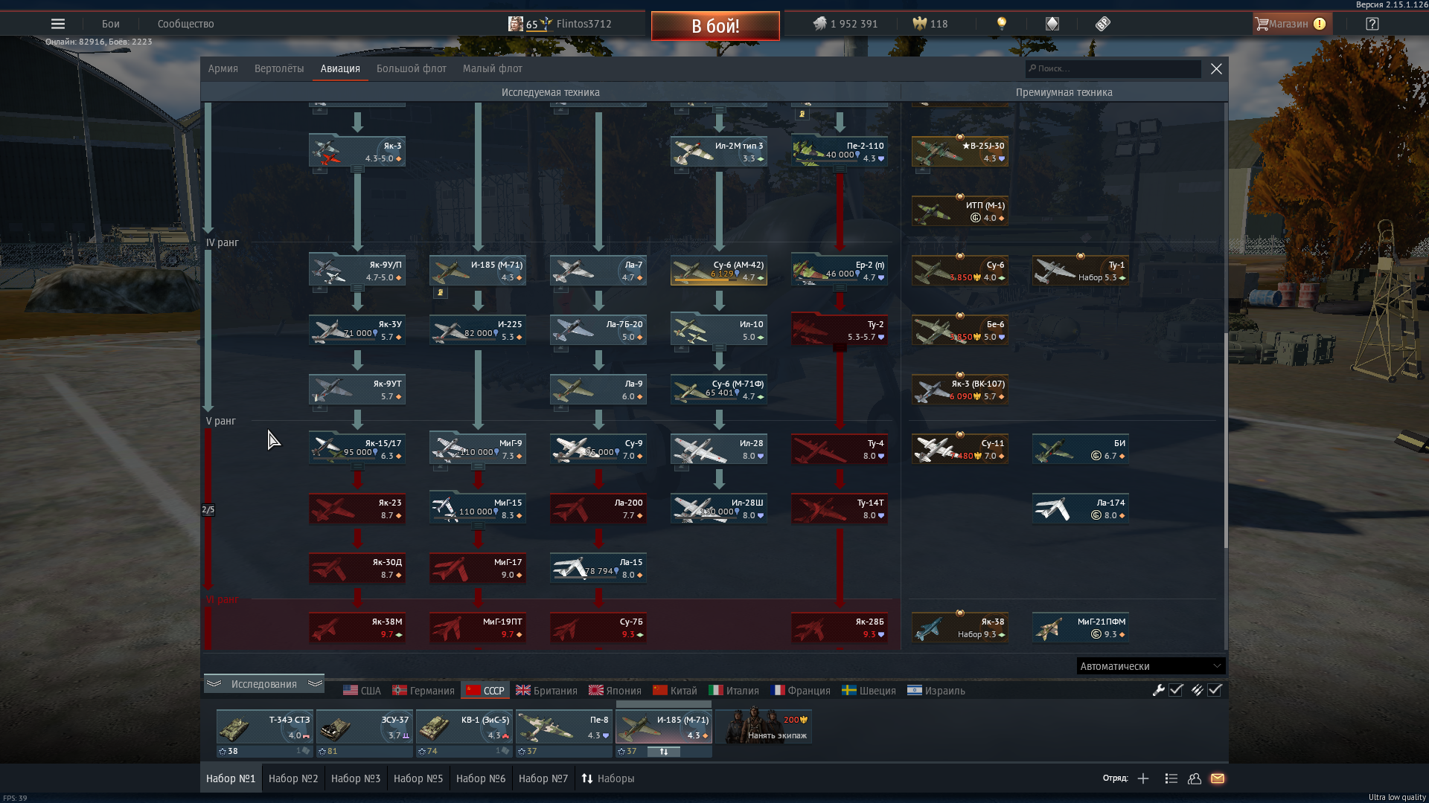
Task: Switch to the Большой флот tab
Action: point(412,68)
